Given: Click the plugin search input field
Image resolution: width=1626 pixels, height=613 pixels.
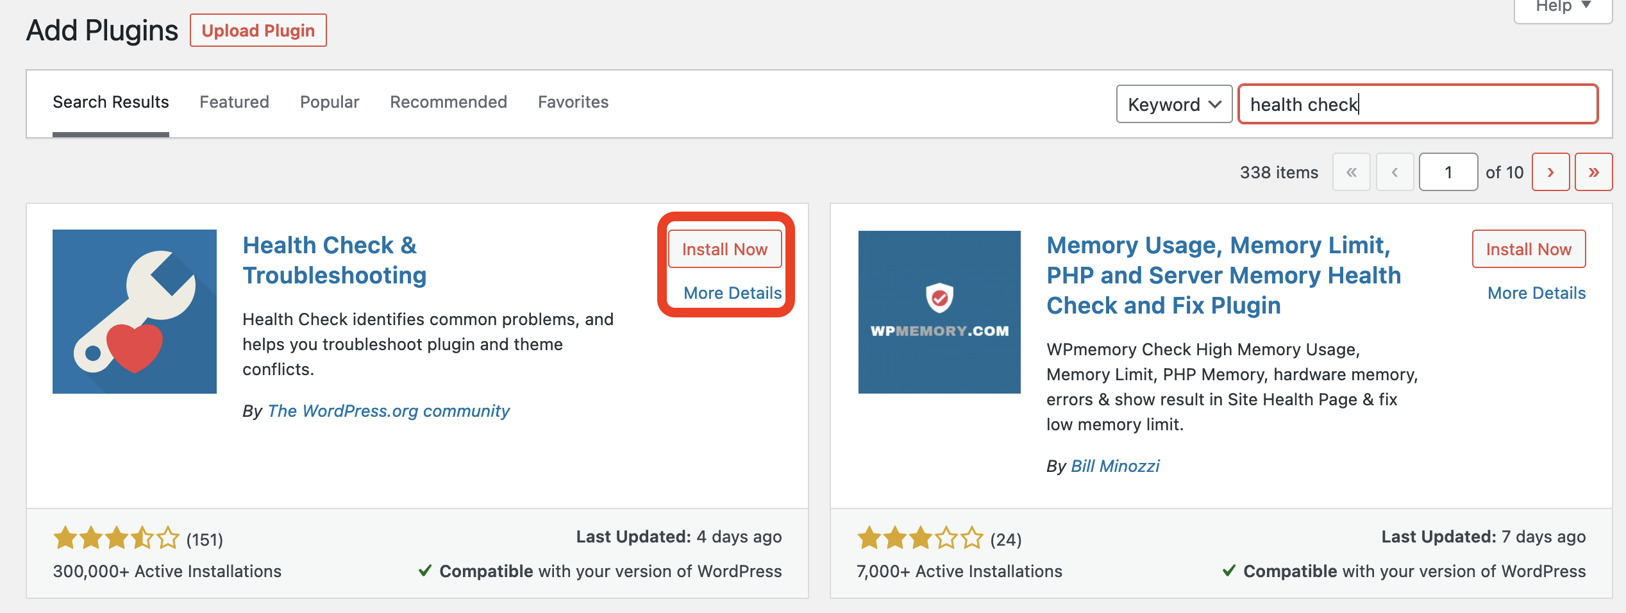Looking at the screenshot, I should tap(1418, 104).
